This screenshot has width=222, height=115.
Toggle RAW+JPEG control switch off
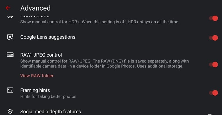(x=213, y=65)
